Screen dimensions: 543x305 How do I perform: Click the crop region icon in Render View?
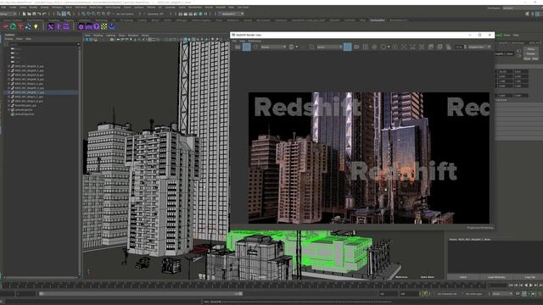311,47
